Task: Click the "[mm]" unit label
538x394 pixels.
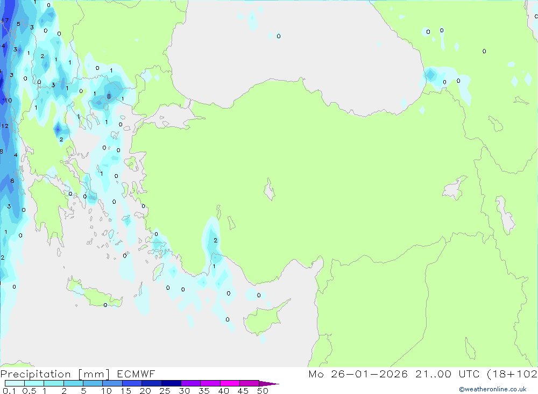Action: click(94, 374)
